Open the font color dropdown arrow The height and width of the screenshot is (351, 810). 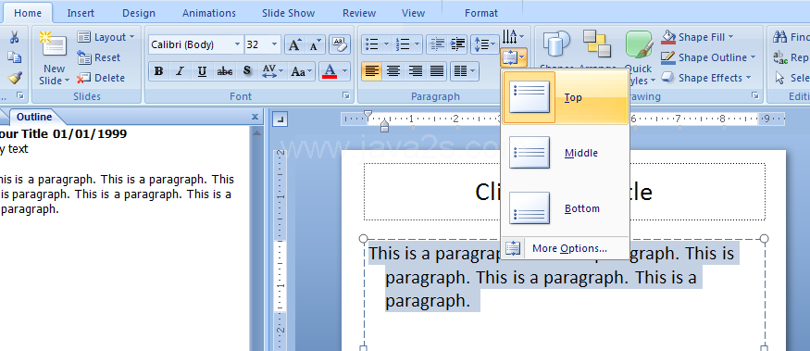coord(345,71)
